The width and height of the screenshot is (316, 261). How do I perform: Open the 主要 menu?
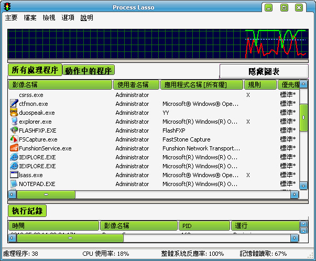pyautogui.click(x=11, y=18)
